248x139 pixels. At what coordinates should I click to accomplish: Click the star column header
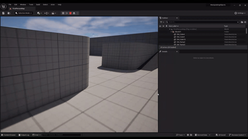[x=163, y=26]
